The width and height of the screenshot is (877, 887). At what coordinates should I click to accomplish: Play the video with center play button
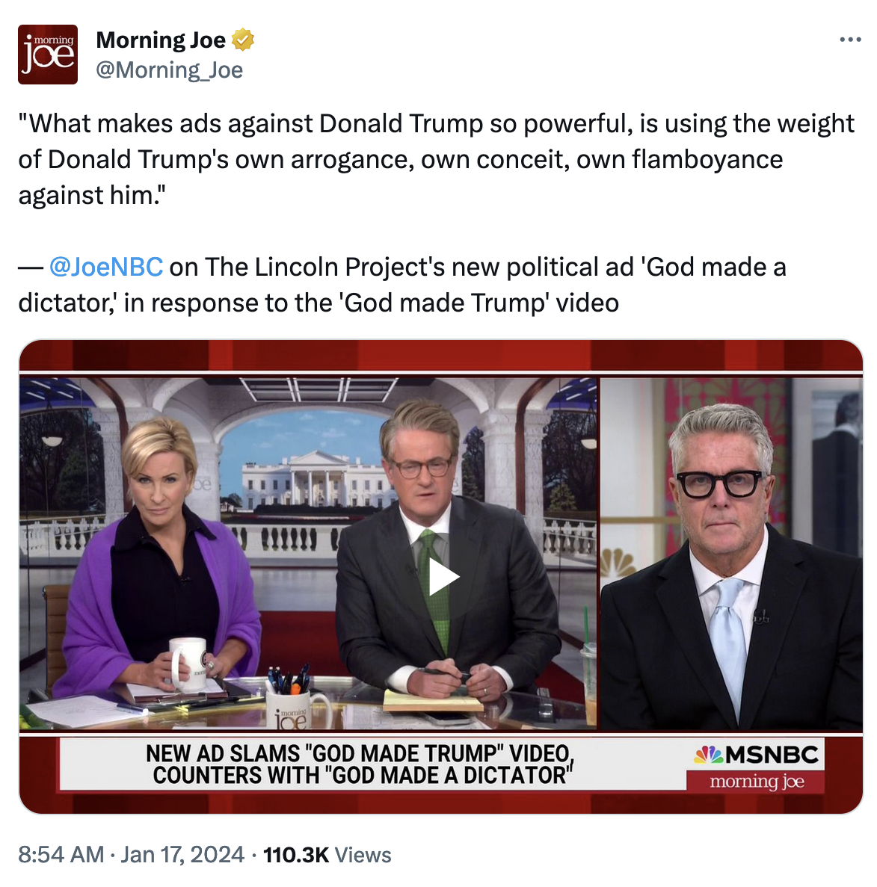coord(443,577)
